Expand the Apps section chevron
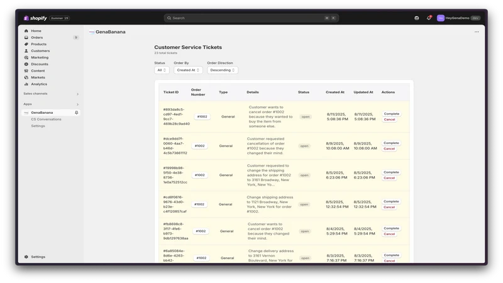 tap(77, 104)
